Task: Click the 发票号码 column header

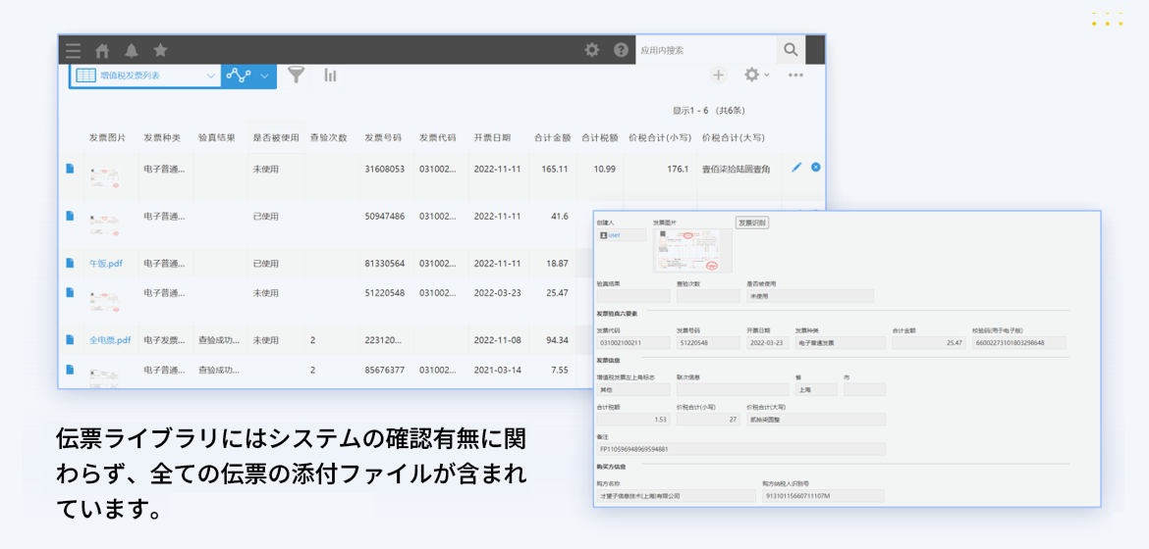Action: pos(383,137)
